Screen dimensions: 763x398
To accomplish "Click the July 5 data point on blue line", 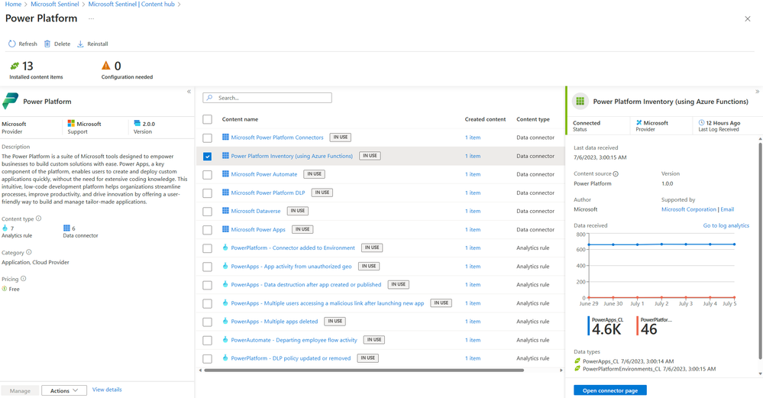I will tap(734, 244).
